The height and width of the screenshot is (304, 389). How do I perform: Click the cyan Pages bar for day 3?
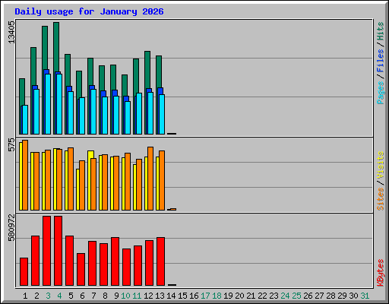[48, 104]
